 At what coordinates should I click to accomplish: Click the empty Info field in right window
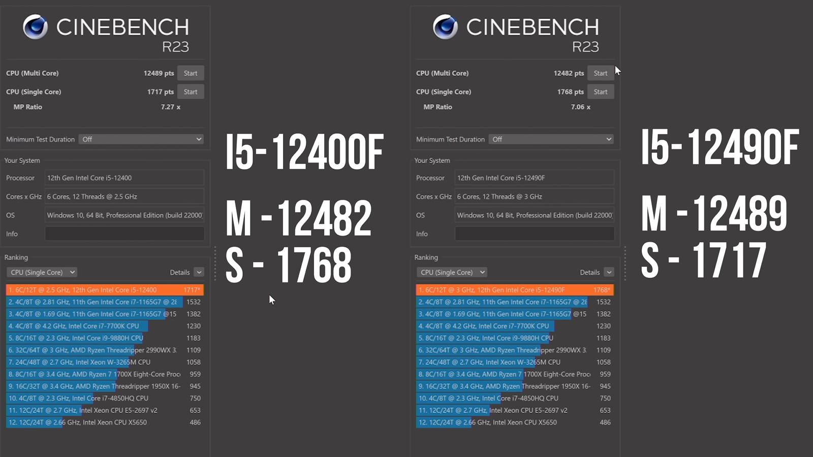pyautogui.click(x=535, y=234)
